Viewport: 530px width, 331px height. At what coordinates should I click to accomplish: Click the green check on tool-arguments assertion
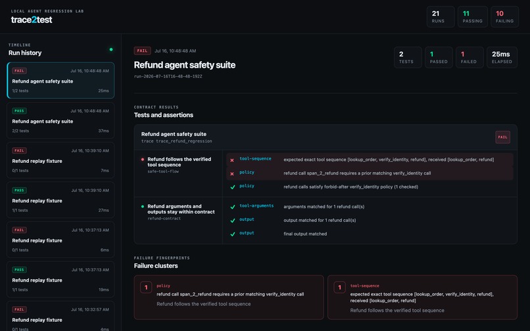233,207
